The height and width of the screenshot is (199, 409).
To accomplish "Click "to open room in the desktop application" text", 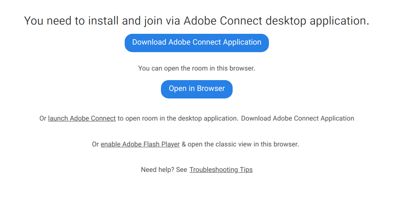I will tap(177, 118).
